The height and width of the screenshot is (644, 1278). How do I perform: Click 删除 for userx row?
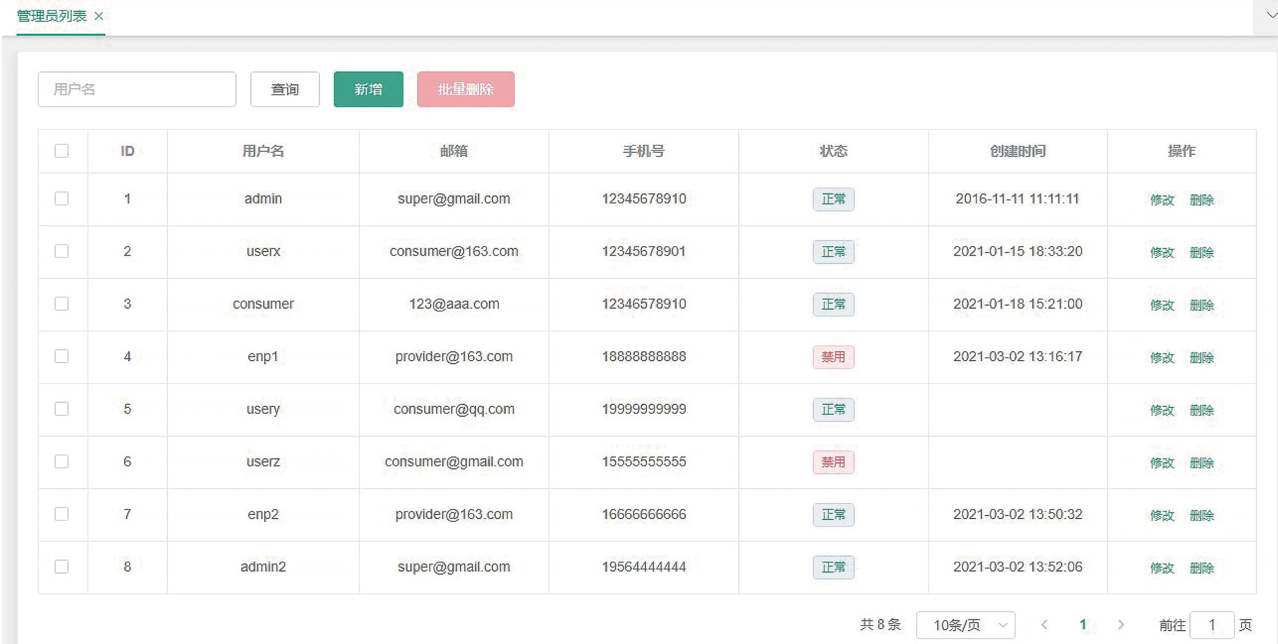[1202, 252]
